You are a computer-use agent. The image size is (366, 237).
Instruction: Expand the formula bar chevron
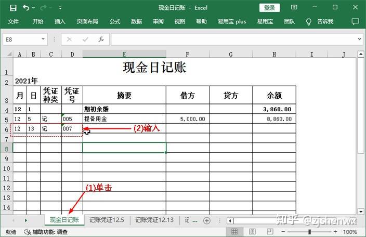click(359, 39)
